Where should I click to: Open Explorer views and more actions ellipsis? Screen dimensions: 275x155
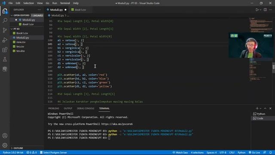coord(39,9)
